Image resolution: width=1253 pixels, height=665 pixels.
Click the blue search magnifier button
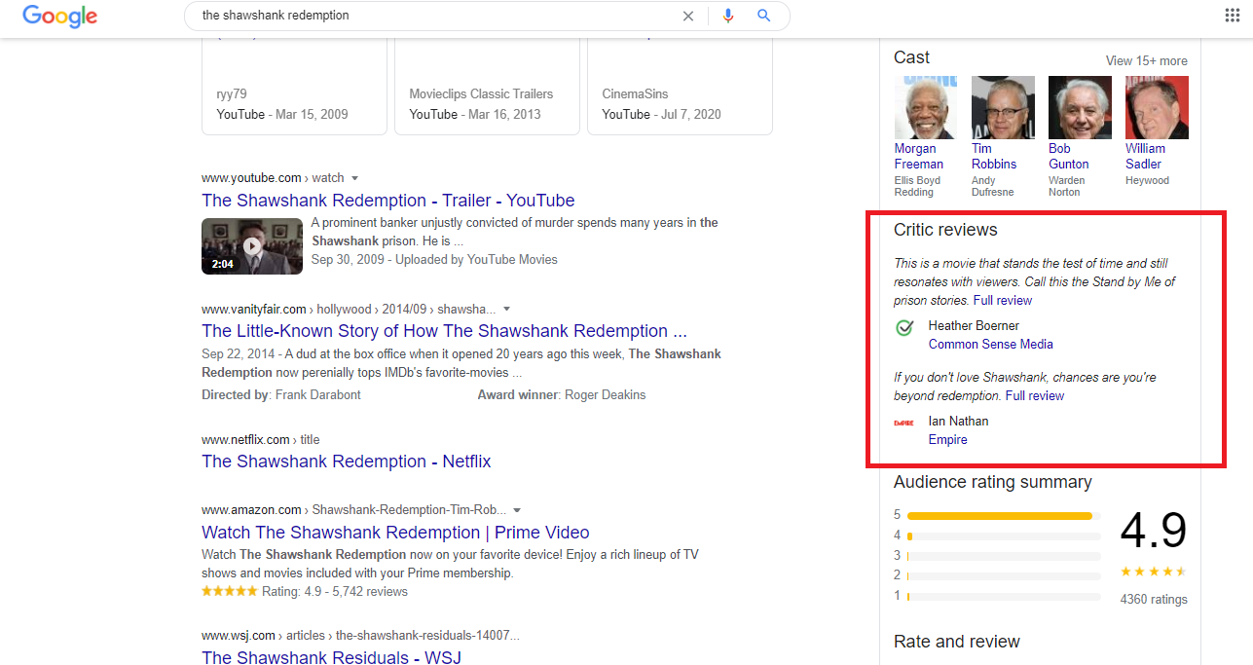(x=764, y=16)
